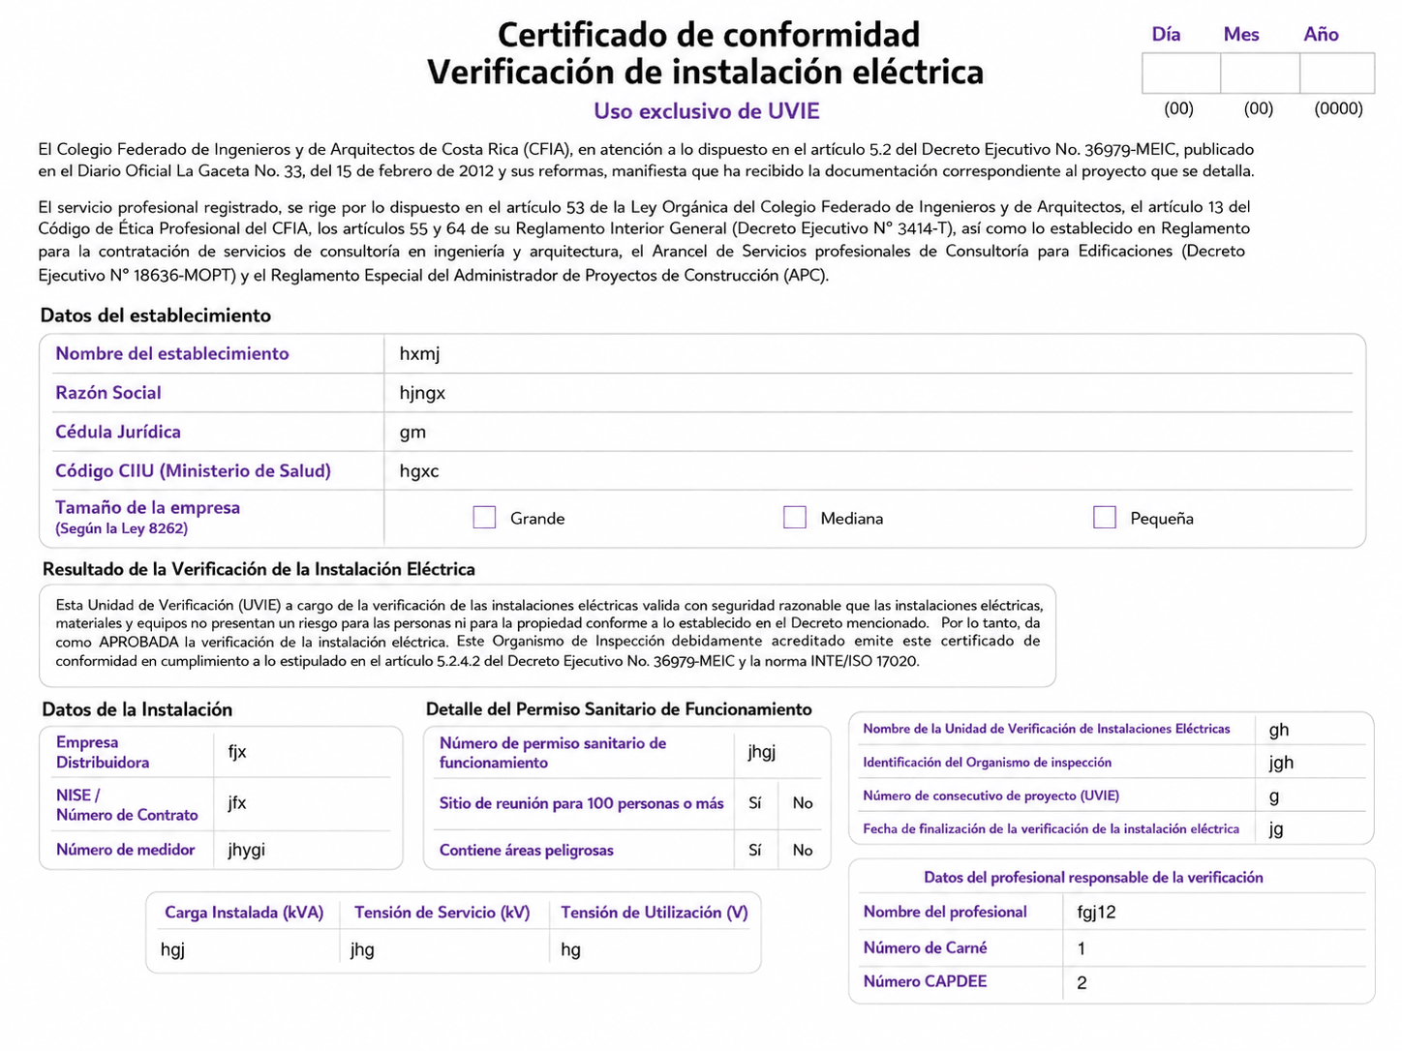Click the Empresa Distribuidora field

303,752
